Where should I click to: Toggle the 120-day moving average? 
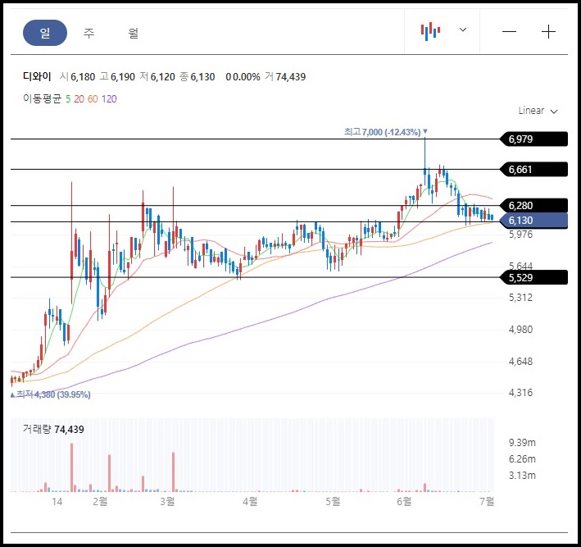coord(109,99)
